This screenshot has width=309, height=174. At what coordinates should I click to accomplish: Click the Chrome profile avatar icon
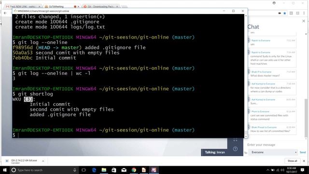[x=274, y=3]
